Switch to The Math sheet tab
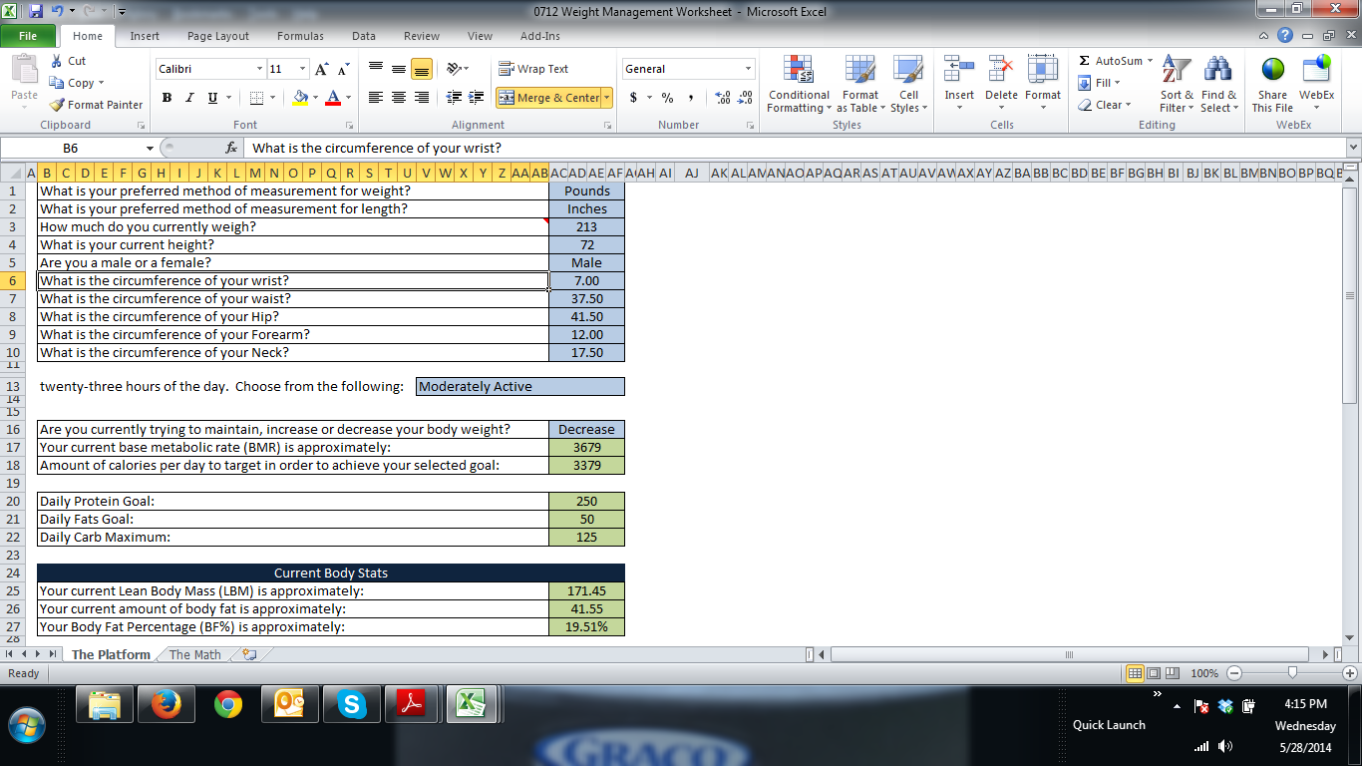This screenshot has height=766, width=1362. tap(195, 655)
